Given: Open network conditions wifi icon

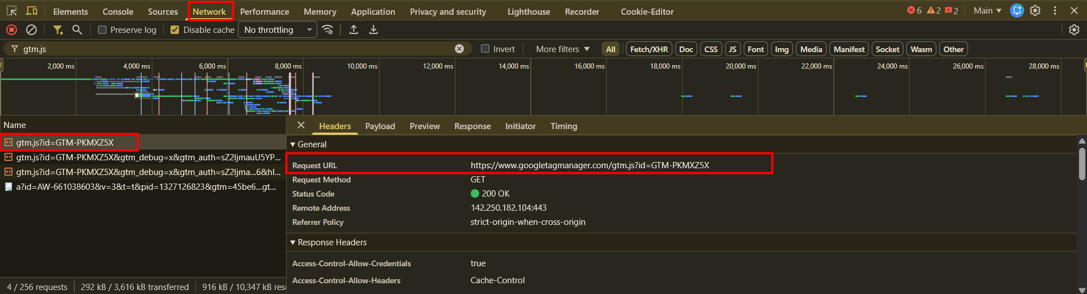Looking at the screenshot, I should tap(327, 29).
